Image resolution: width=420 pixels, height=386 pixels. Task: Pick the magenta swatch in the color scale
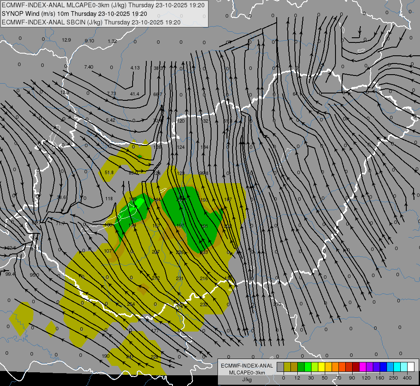click(x=363, y=367)
